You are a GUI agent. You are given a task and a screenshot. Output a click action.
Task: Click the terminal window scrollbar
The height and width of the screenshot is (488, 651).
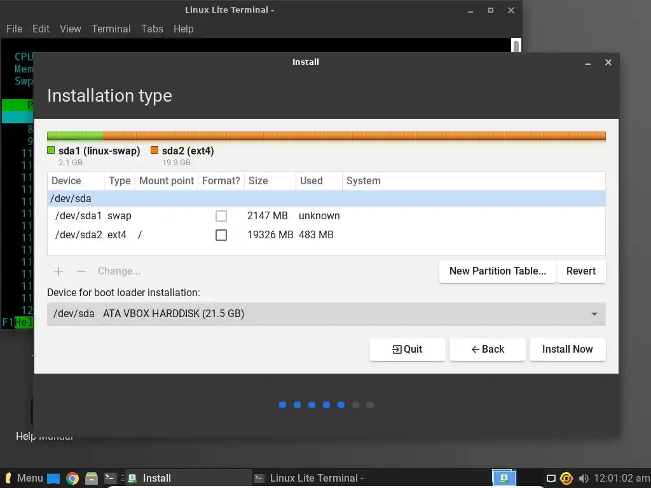click(x=516, y=45)
